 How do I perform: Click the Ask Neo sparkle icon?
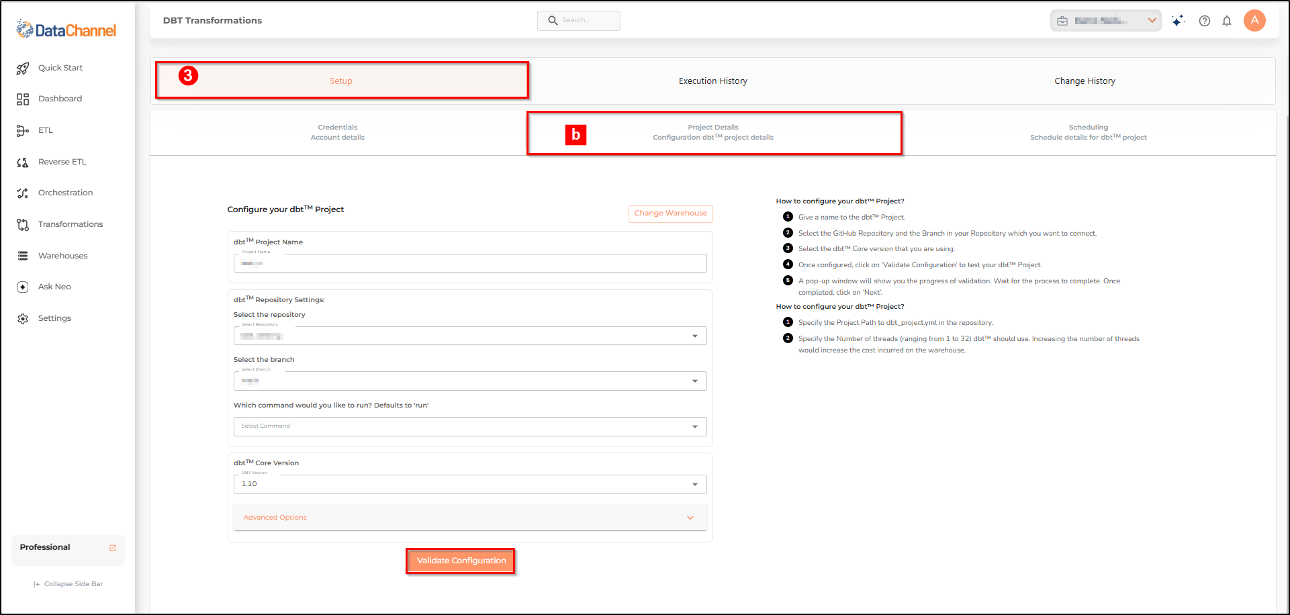tap(23, 287)
